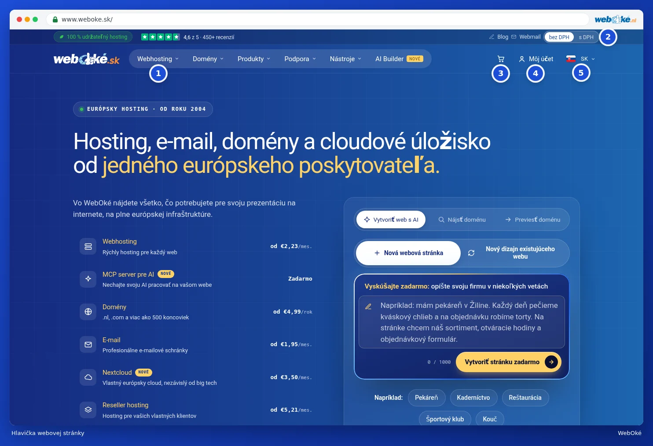Image resolution: width=653 pixels, height=446 pixels.
Task: Click the Európsky hosting od roku 2004 badge
Action: [143, 109]
